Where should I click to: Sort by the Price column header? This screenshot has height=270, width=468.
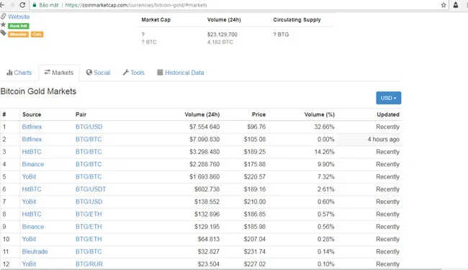[258, 114]
